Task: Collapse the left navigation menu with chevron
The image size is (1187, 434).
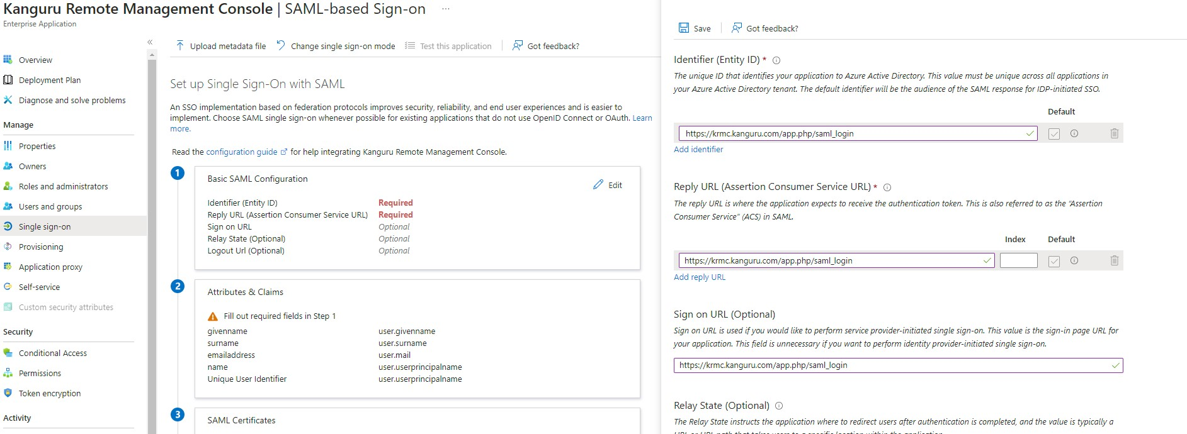Action: click(x=150, y=42)
